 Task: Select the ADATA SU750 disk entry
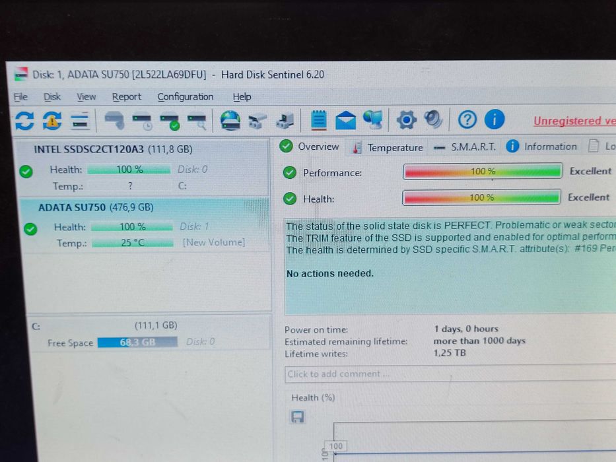click(145, 224)
